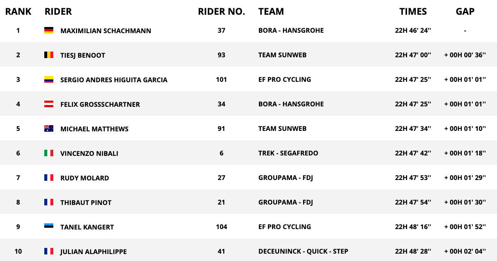Viewport: 497px width, 261px height.
Task: Click the French flag beside Rudy Molard
Action: click(49, 178)
